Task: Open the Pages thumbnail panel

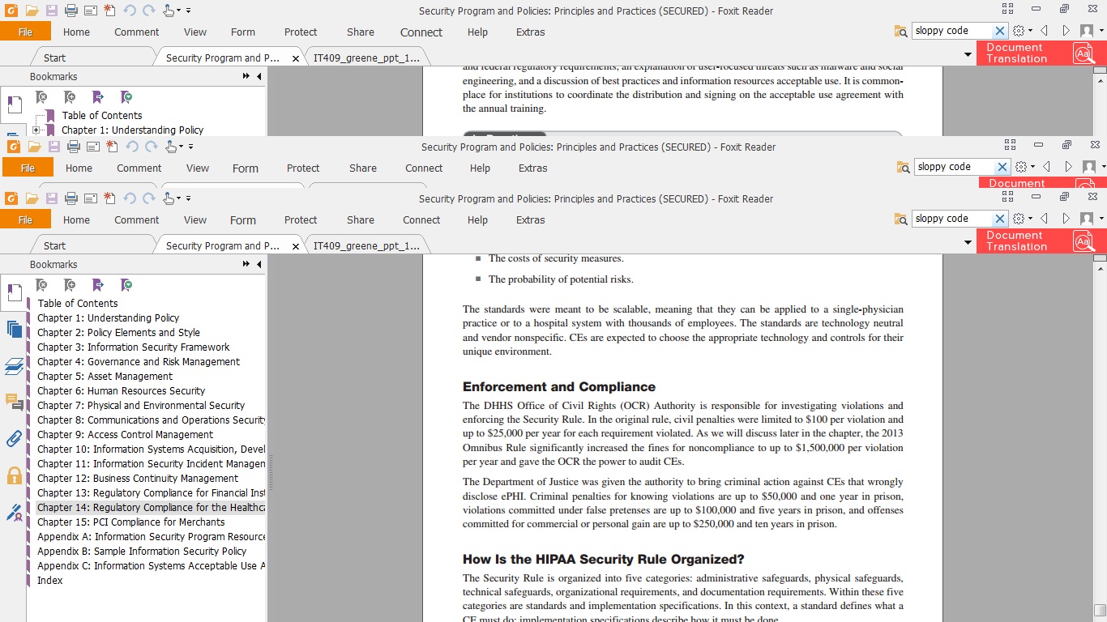Action: [x=14, y=328]
